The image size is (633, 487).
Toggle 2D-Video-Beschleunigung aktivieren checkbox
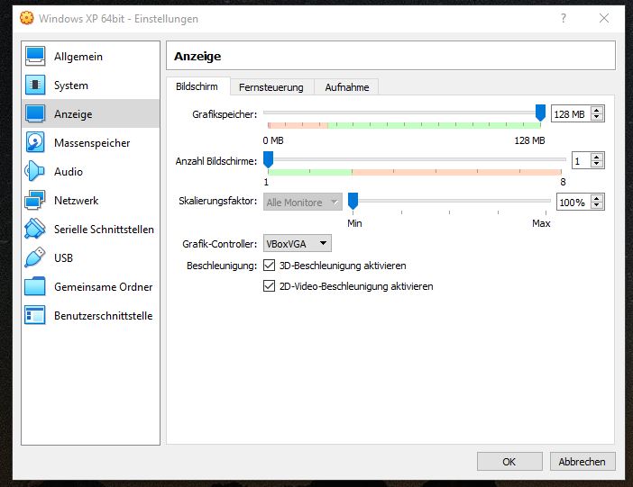click(269, 286)
